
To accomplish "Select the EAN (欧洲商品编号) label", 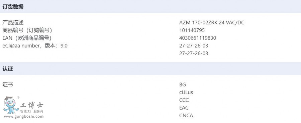I will coord(27,38).
